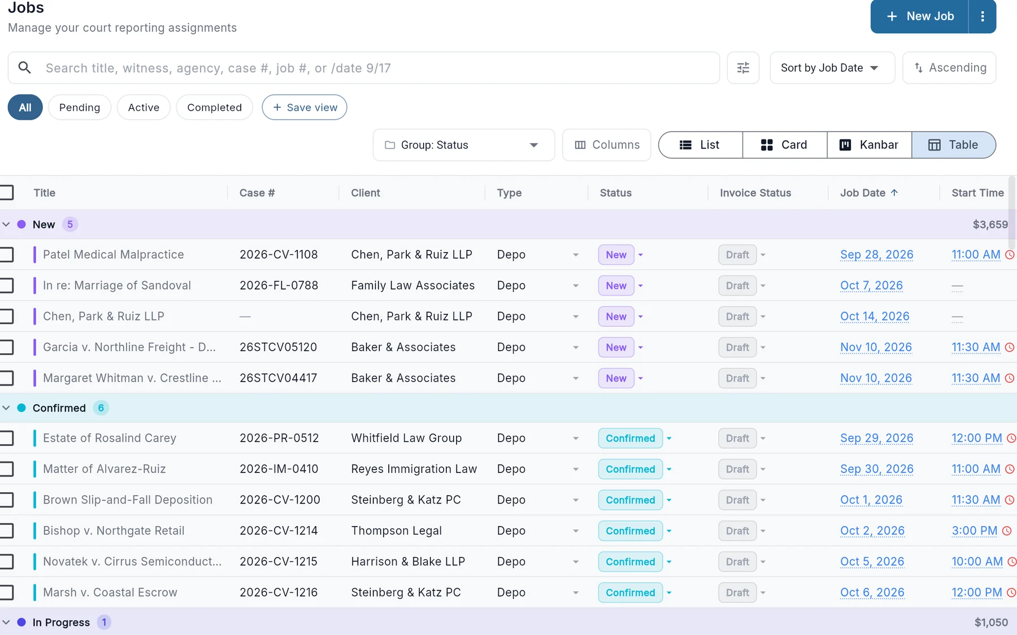Collapse the In Progress group
The image size is (1017, 635).
6,622
